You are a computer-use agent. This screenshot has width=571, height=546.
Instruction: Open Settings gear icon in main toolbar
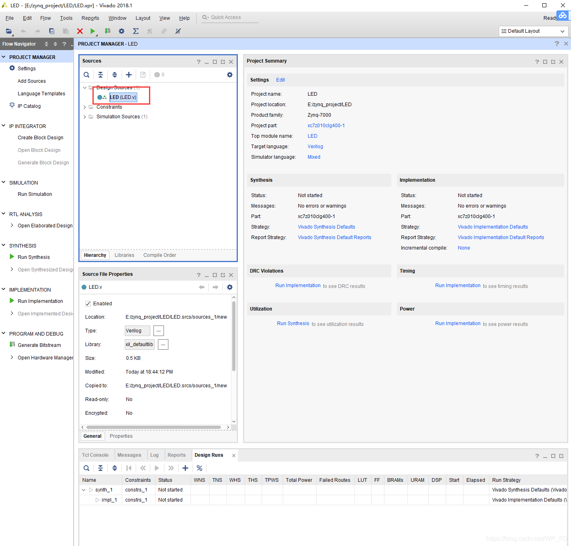coord(121,31)
